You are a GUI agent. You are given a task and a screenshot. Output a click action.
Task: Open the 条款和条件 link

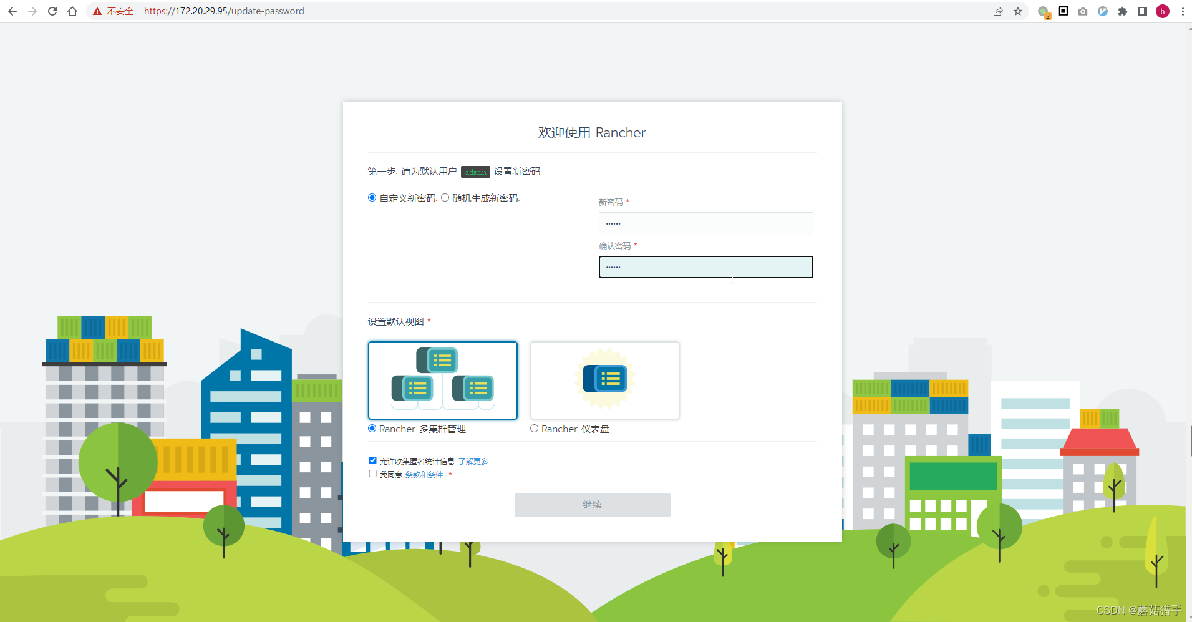424,475
